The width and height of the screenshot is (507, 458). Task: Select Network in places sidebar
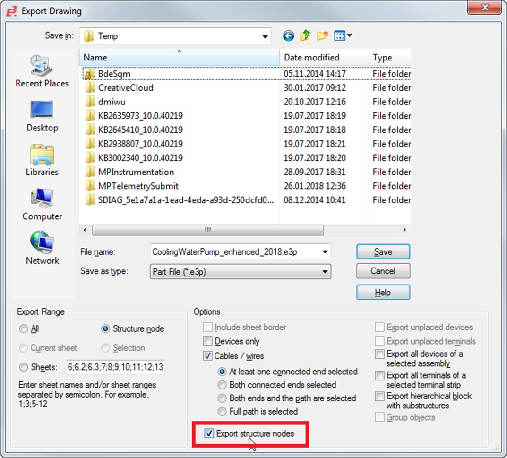(x=42, y=248)
